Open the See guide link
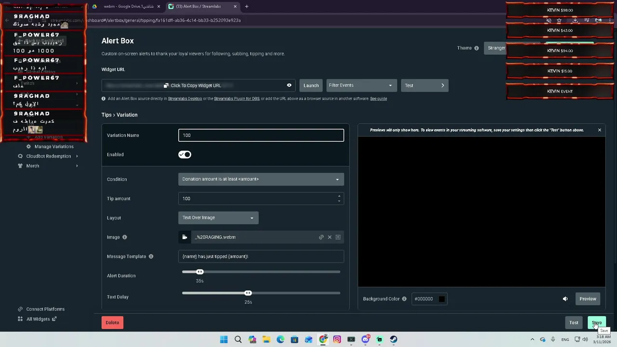This screenshot has height=347, width=617. pos(378,98)
